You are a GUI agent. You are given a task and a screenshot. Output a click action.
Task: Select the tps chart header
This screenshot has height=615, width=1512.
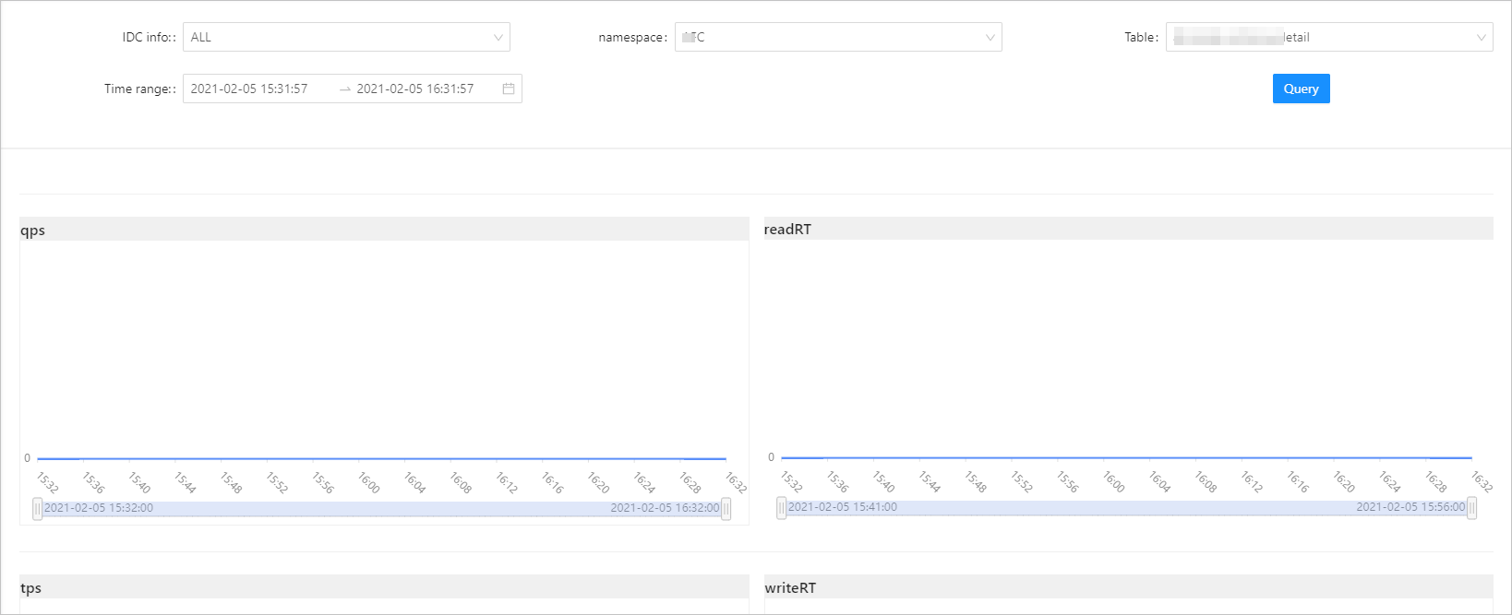click(x=384, y=587)
